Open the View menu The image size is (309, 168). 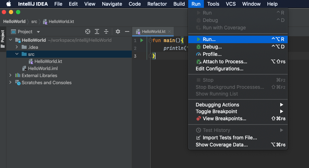coord(90,4)
